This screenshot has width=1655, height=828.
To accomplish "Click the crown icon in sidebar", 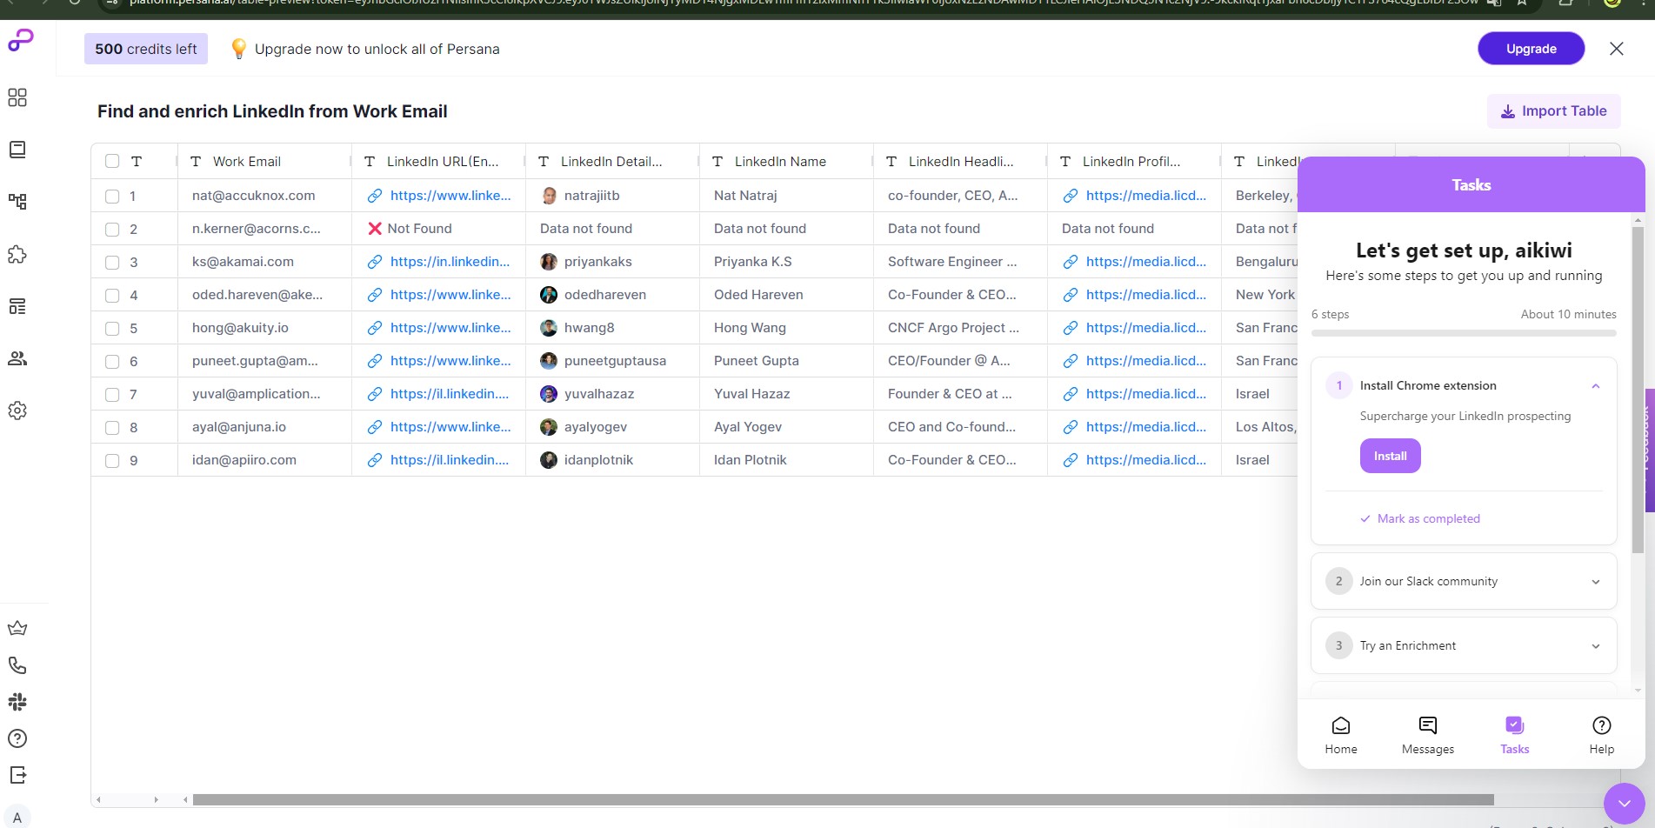I will point(17,629).
